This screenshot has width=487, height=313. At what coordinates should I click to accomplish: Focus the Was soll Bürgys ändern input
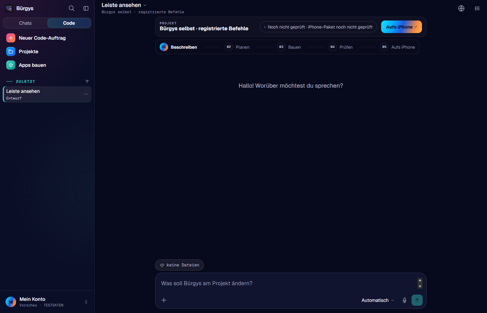click(x=287, y=283)
